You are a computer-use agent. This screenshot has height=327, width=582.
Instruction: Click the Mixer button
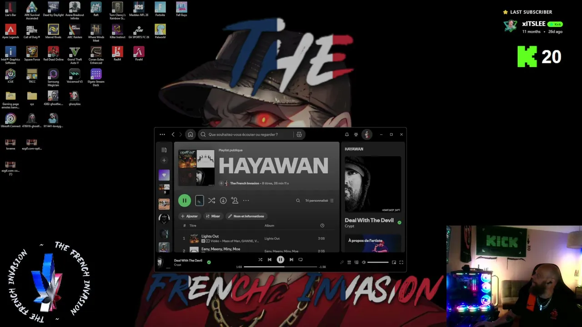(213, 216)
